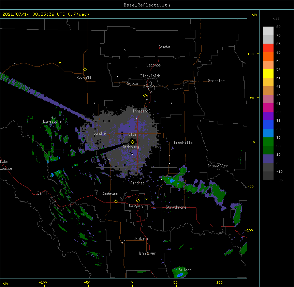Click the white asterisk above Limestone label
The width and height of the screenshot is (294, 287).
click(x=52, y=118)
